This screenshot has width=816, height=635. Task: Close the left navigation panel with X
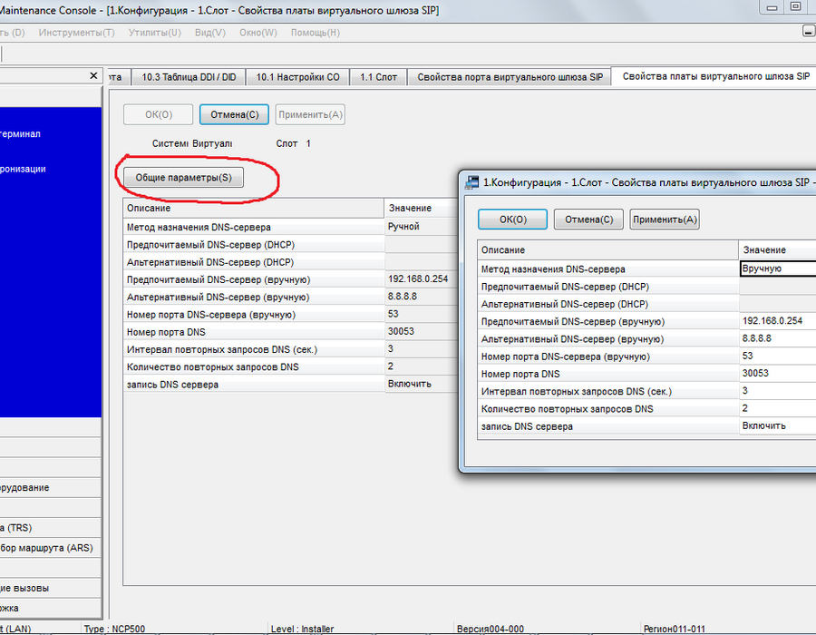pyautogui.click(x=93, y=75)
